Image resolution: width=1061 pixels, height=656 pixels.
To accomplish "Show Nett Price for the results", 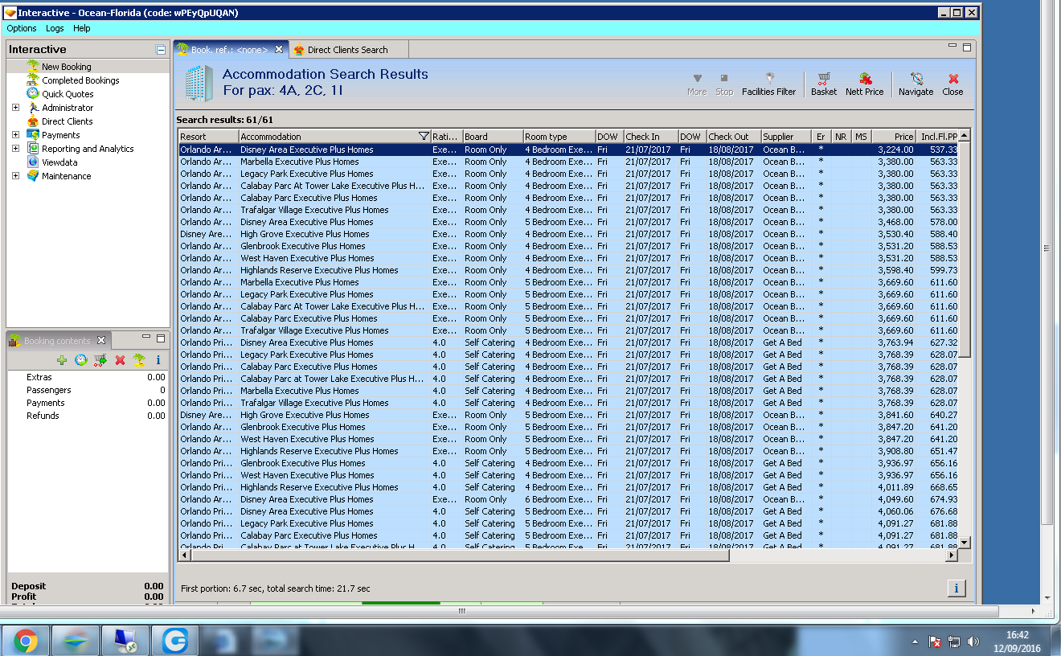I will click(865, 84).
